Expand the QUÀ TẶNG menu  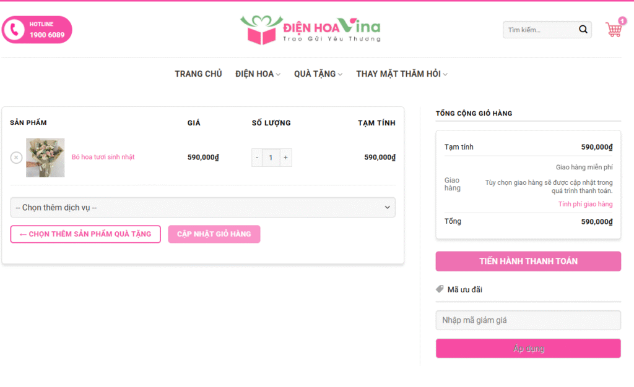tap(318, 74)
